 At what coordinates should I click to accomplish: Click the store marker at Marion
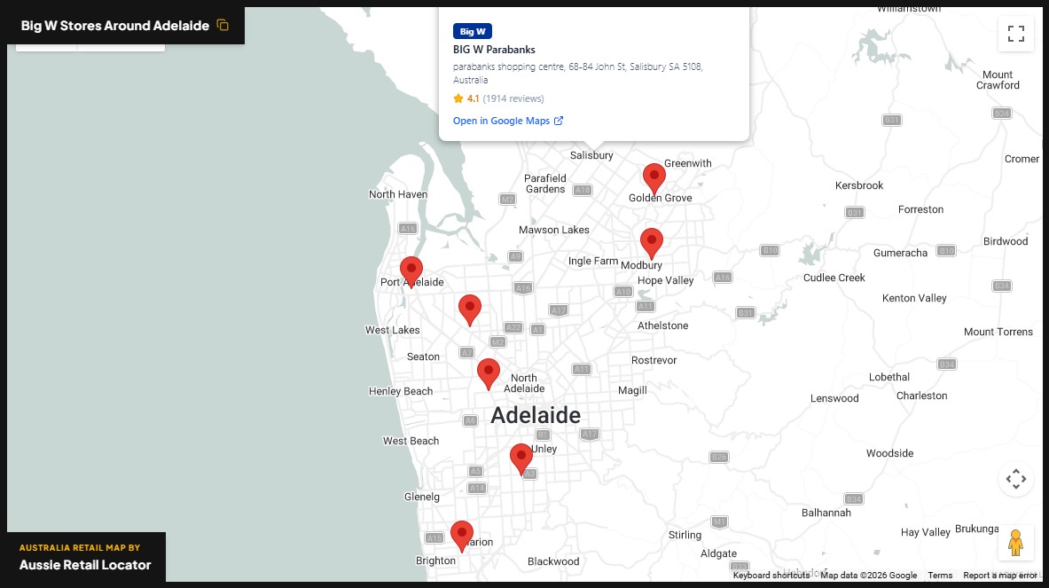pyautogui.click(x=462, y=537)
